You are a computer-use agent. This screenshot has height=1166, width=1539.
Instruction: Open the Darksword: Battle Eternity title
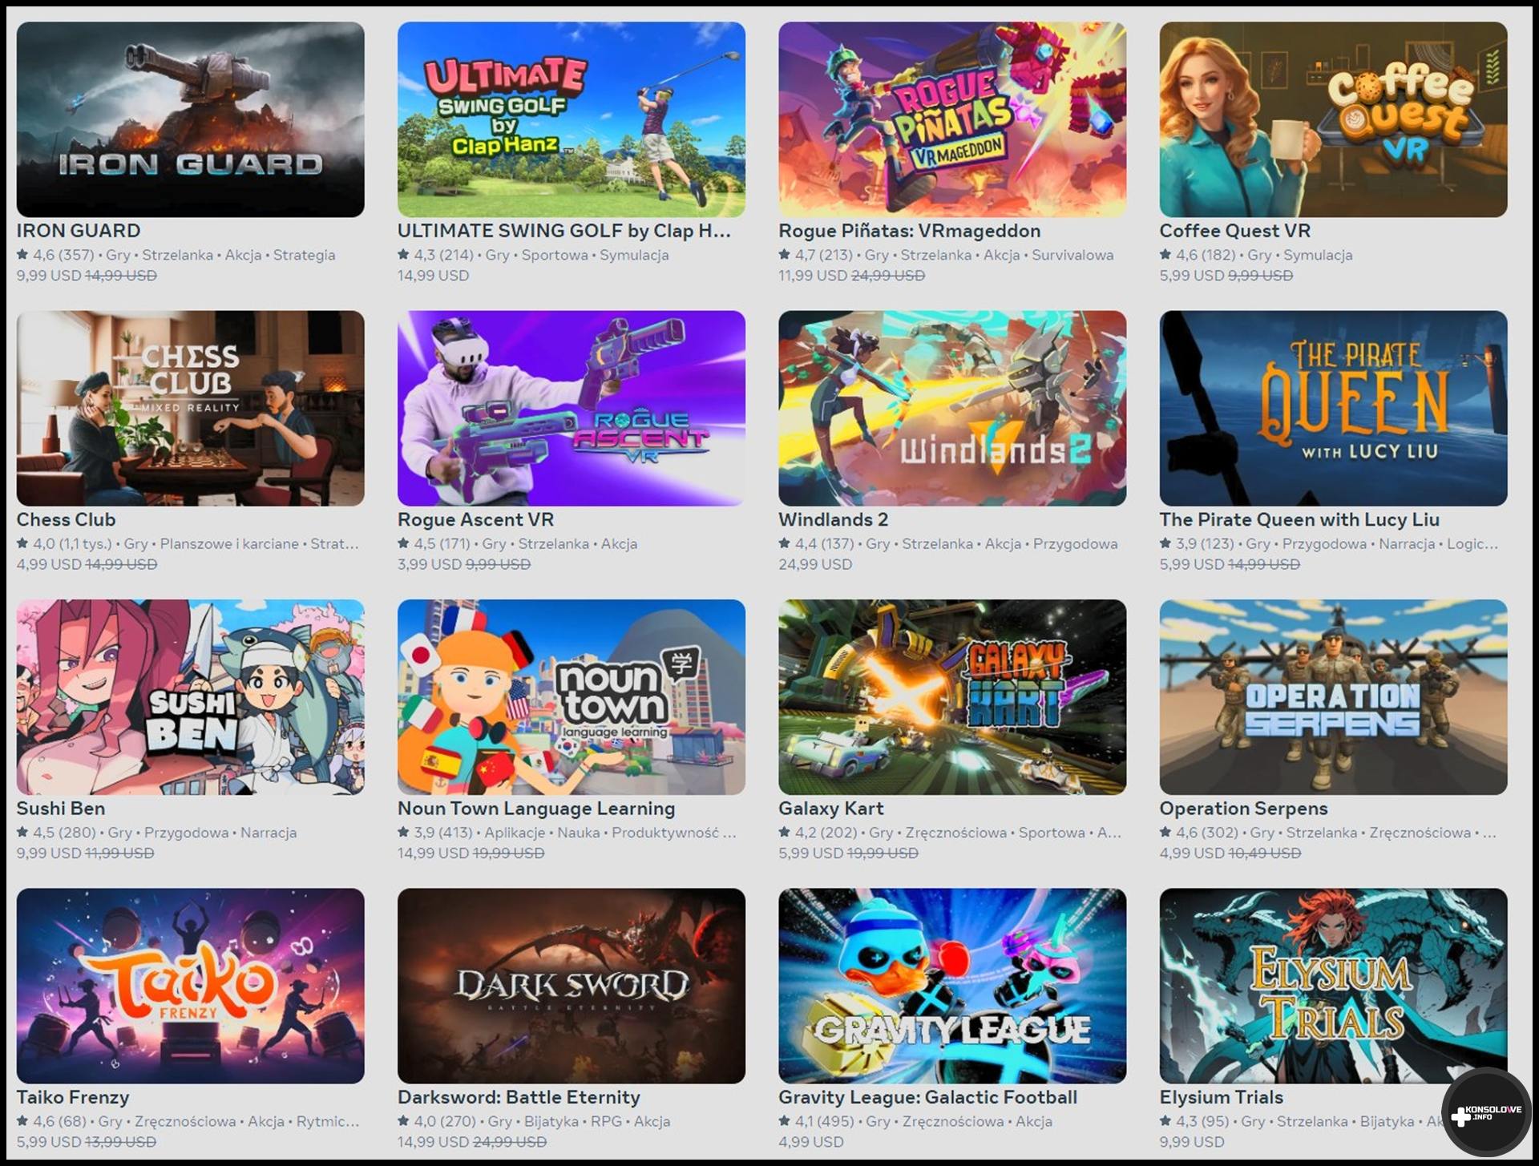(x=519, y=1097)
